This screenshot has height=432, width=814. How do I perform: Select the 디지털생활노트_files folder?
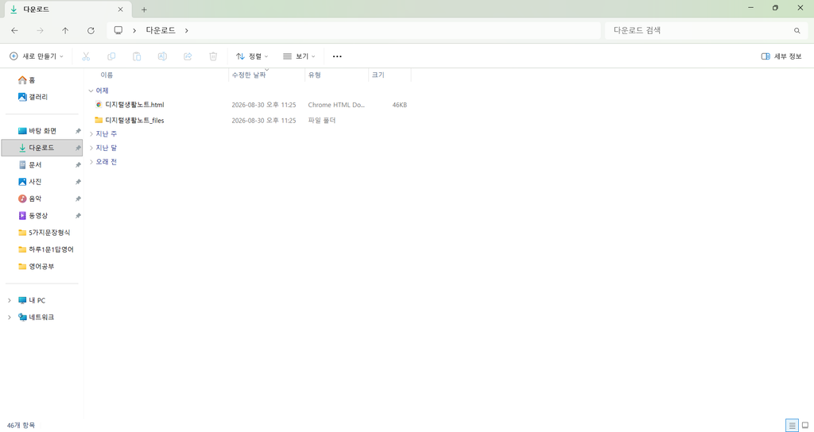coord(134,121)
